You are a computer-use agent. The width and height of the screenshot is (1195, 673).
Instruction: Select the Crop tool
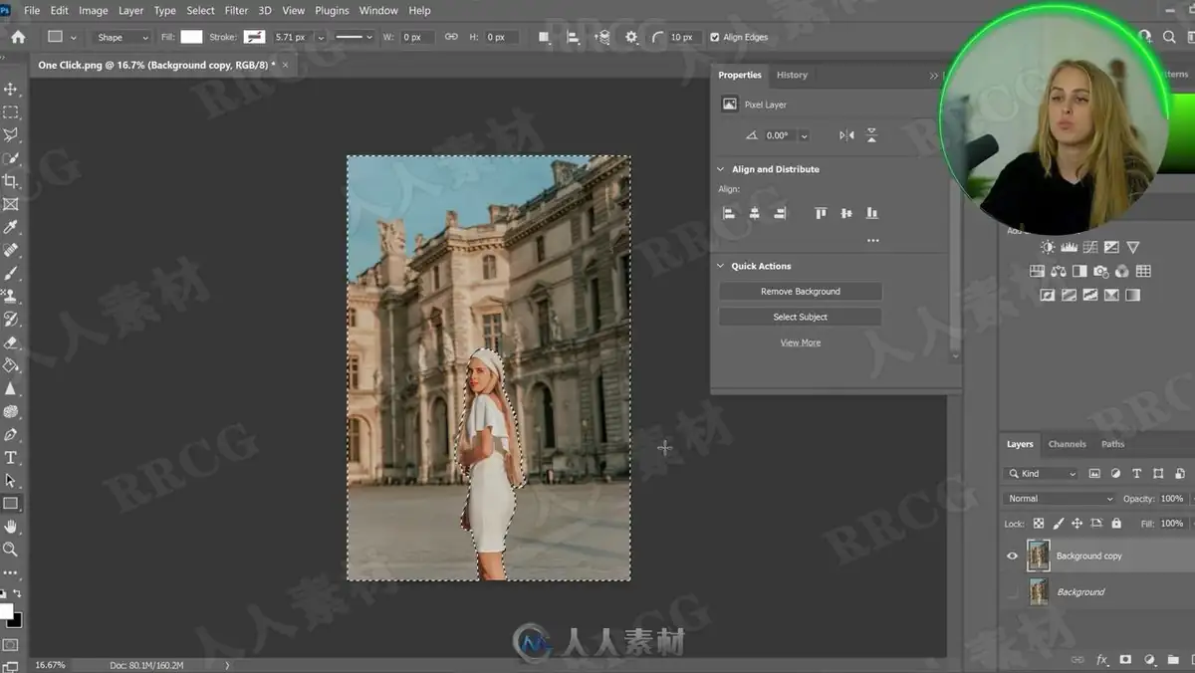coord(11,181)
